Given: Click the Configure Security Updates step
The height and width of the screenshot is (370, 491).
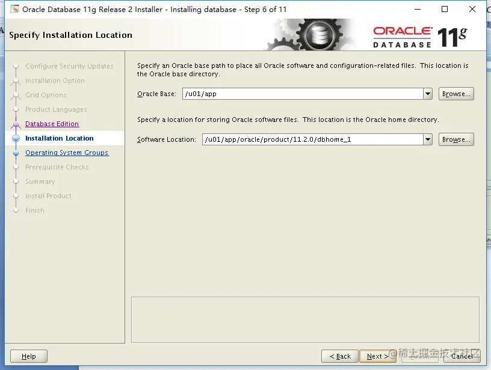Looking at the screenshot, I should (x=69, y=66).
